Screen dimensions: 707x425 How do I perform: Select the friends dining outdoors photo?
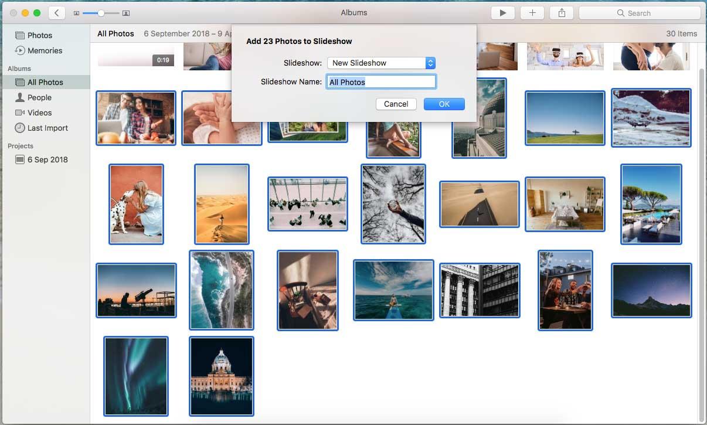coord(565,290)
